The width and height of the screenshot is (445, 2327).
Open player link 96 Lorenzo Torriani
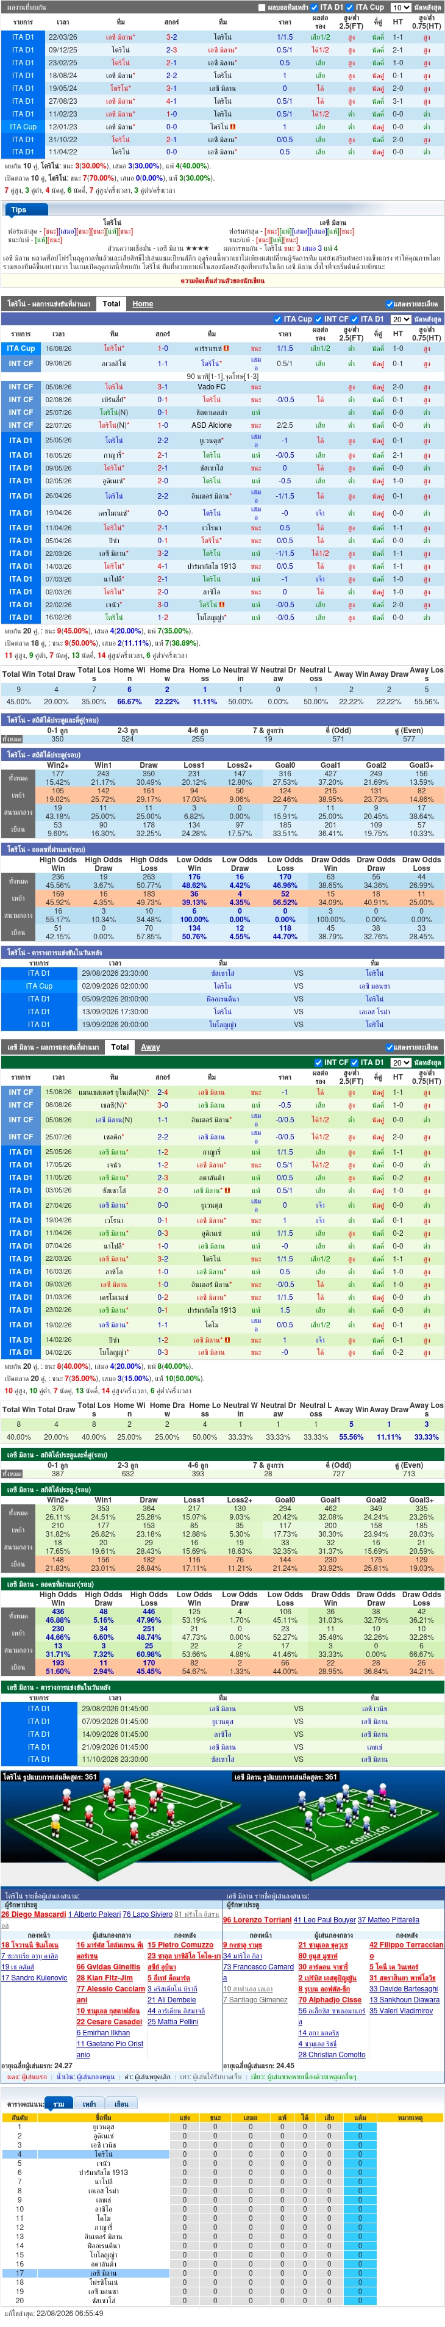click(257, 1921)
